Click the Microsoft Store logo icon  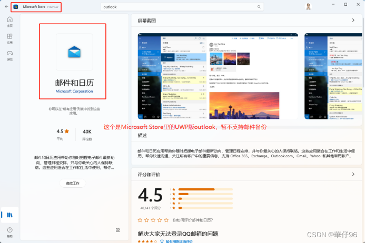point(16,7)
